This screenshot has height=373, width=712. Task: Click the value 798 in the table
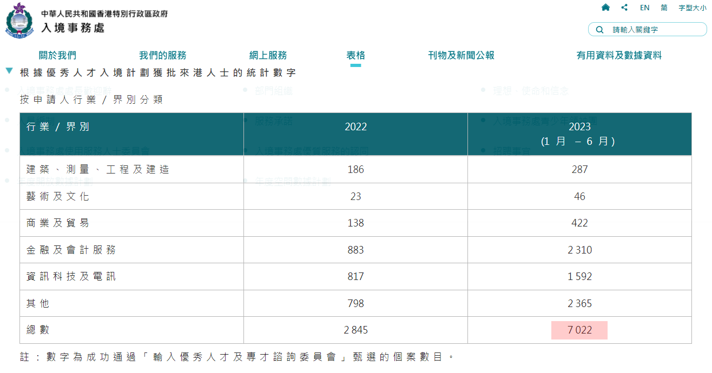point(355,303)
